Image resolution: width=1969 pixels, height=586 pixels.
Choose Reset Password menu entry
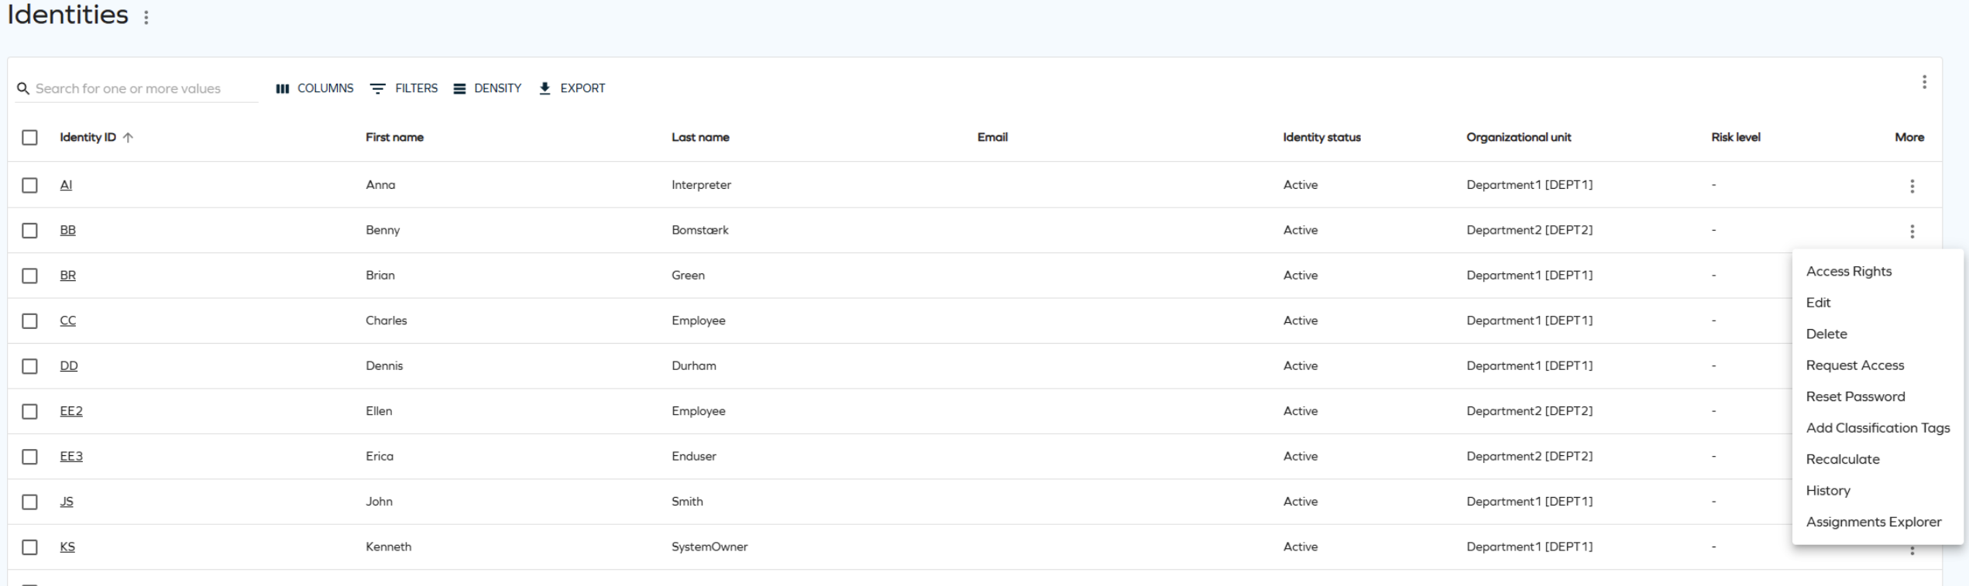point(1877,397)
